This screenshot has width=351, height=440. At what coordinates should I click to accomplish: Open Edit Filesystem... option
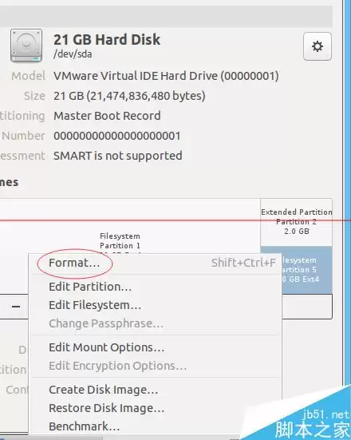click(156, 305)
